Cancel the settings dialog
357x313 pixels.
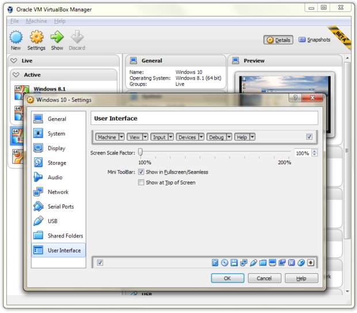tap(264, 278)
